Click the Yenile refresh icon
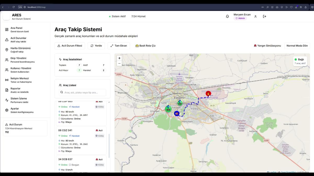 [92, 46]
